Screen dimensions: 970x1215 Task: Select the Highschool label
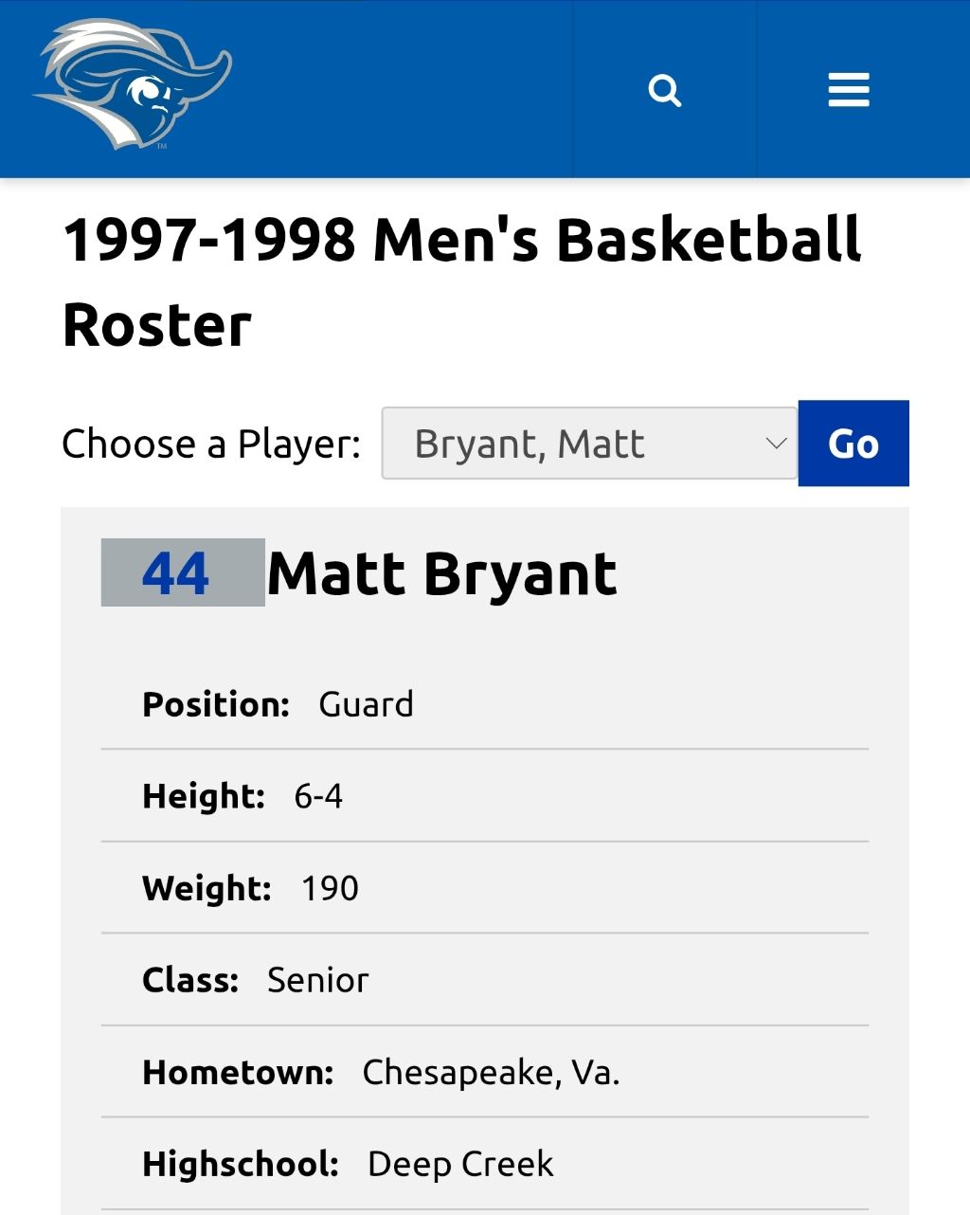click(241, 1164)
